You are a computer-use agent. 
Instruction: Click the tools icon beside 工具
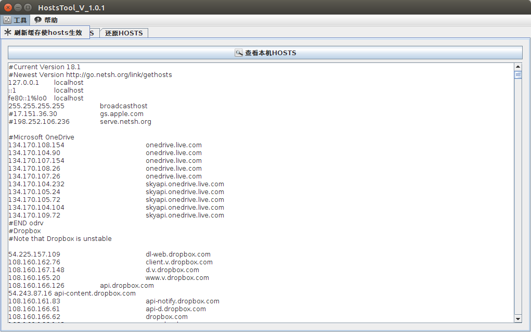pos(7,20)
